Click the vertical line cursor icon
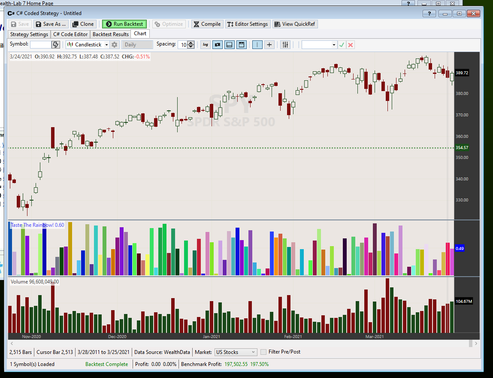The height and width of the screenshot is (378, 493). click(x=257, y=45)
